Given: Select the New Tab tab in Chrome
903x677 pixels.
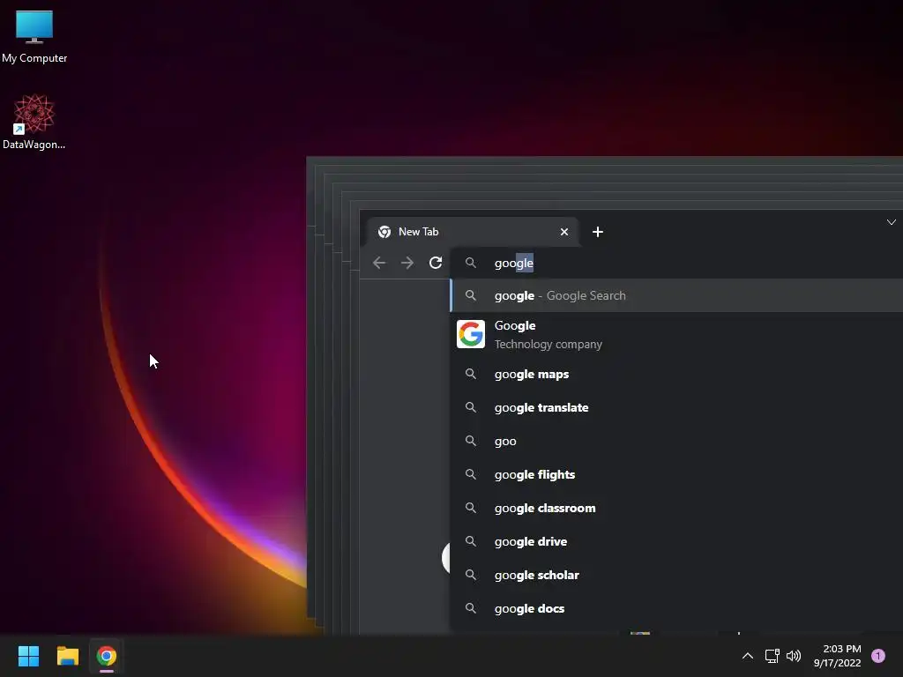Looking at the screenshot, I should (473, 232).
